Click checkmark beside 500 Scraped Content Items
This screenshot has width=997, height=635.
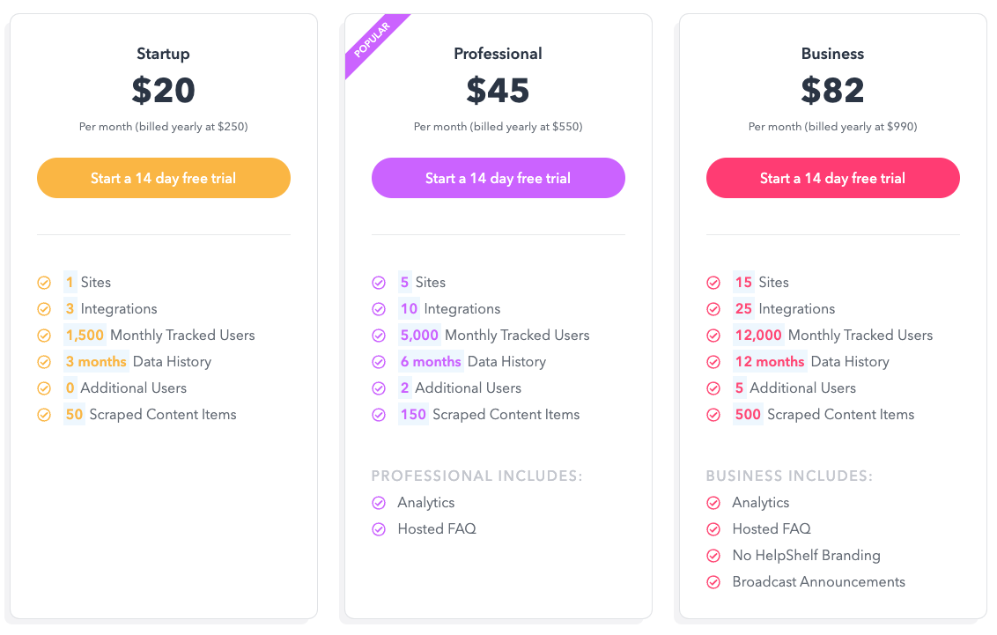[713, 415]
